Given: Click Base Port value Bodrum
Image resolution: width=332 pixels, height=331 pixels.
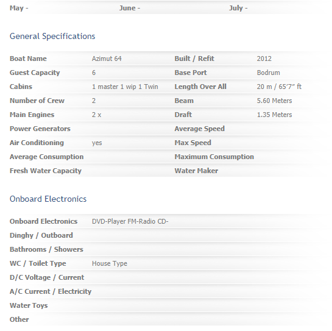Looking at the screenshot, I should (x=268, y=73).
